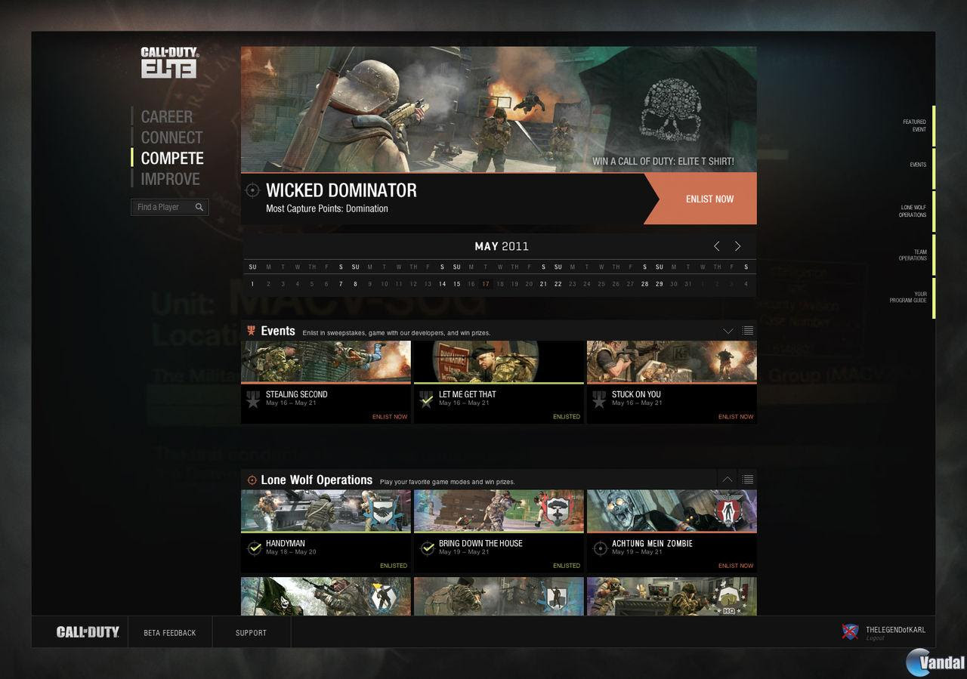
Task: Click the star badge icon for Stuck On You
Action: point(599,400)
